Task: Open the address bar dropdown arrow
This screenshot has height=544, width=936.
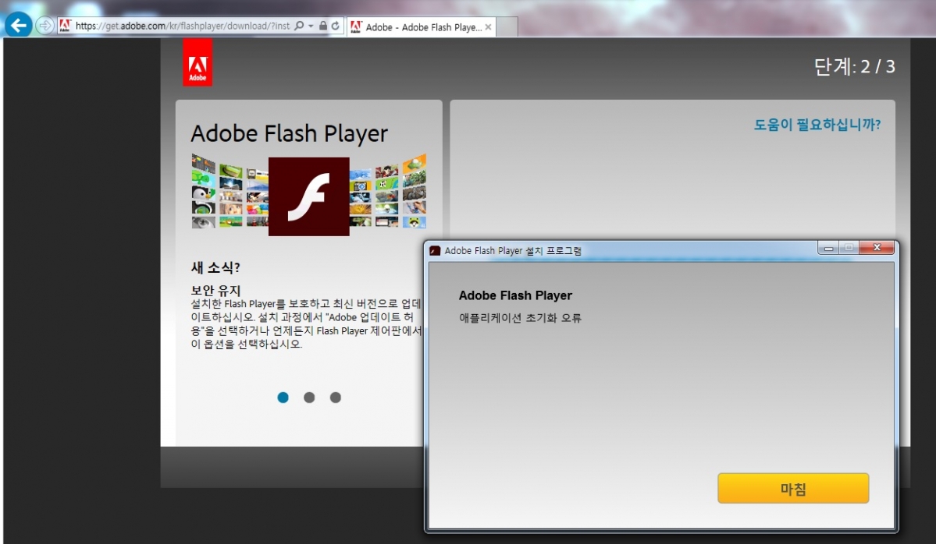Action: (x=311, y=26)
